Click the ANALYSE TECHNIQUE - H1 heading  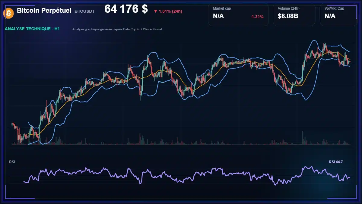tap(32, 29)
